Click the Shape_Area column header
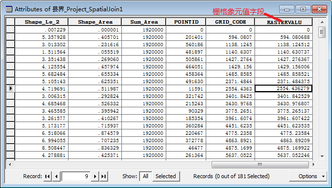 click(95, 22)
